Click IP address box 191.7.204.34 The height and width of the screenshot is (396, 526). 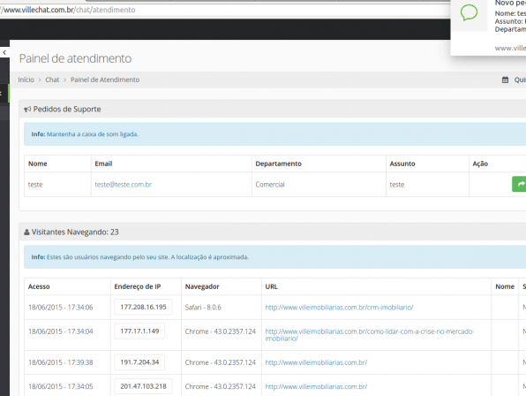click(x=139, y=362)
